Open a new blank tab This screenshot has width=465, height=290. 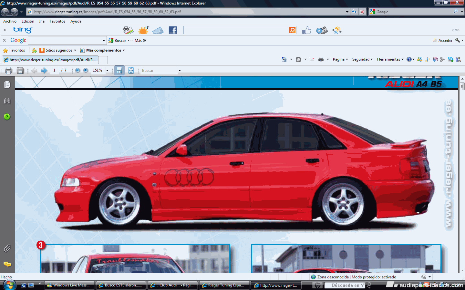103,60
